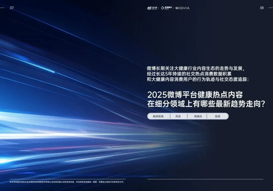Click text '和大健康内容消费用户的行为轨迹与社交态度追踪'

(x=197, y=79)
